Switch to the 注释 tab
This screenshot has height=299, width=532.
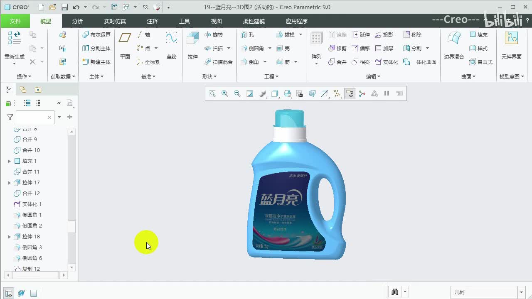click(153, 21)
